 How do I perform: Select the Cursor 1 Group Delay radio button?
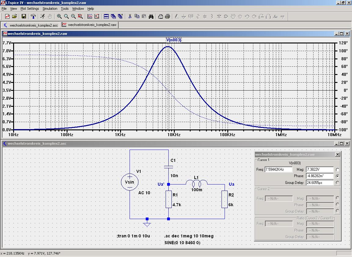(x=337, y=183)
